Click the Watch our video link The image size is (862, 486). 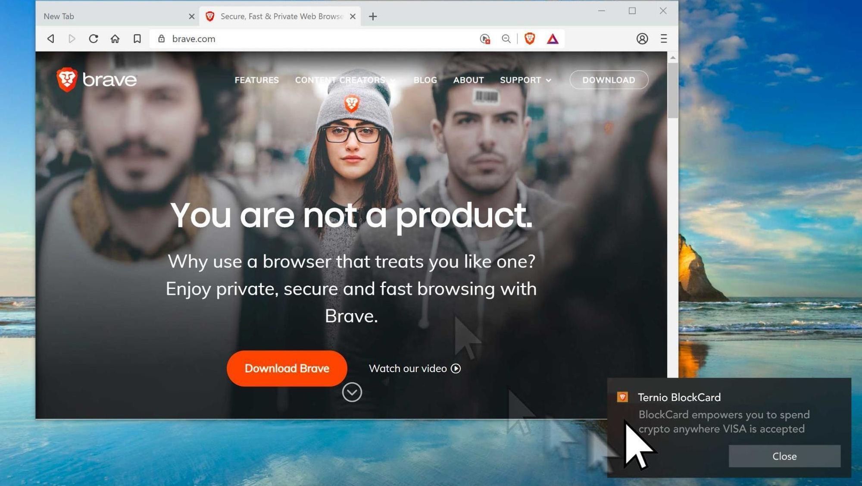tap(415, 369)
